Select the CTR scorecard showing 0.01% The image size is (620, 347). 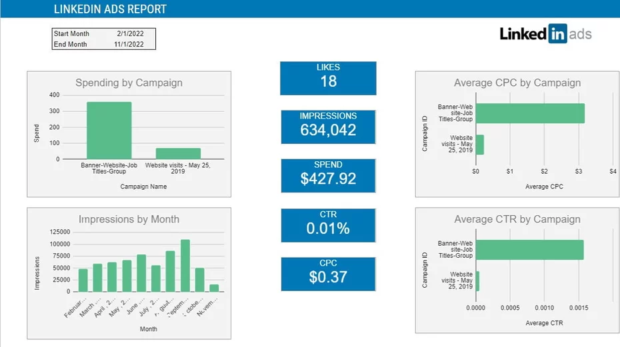[x=328, y=225]
